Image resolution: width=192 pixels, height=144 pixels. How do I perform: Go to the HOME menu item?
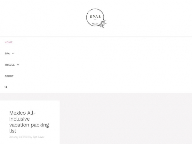click(8, 42)
